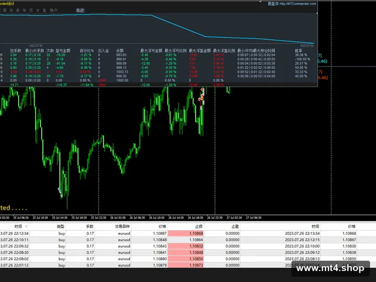
Task: Click the 最大浮盈金额 column header
Action: pyautogui.click(x=200, y=51)
